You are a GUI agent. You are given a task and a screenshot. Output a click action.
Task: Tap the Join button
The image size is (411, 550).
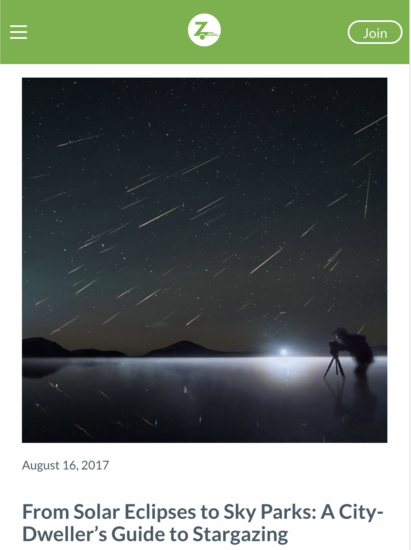pyautogui.click(x=375, y=32)
